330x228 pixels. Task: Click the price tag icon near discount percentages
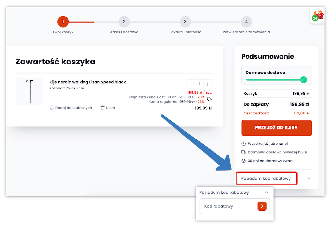coord(209,98)
